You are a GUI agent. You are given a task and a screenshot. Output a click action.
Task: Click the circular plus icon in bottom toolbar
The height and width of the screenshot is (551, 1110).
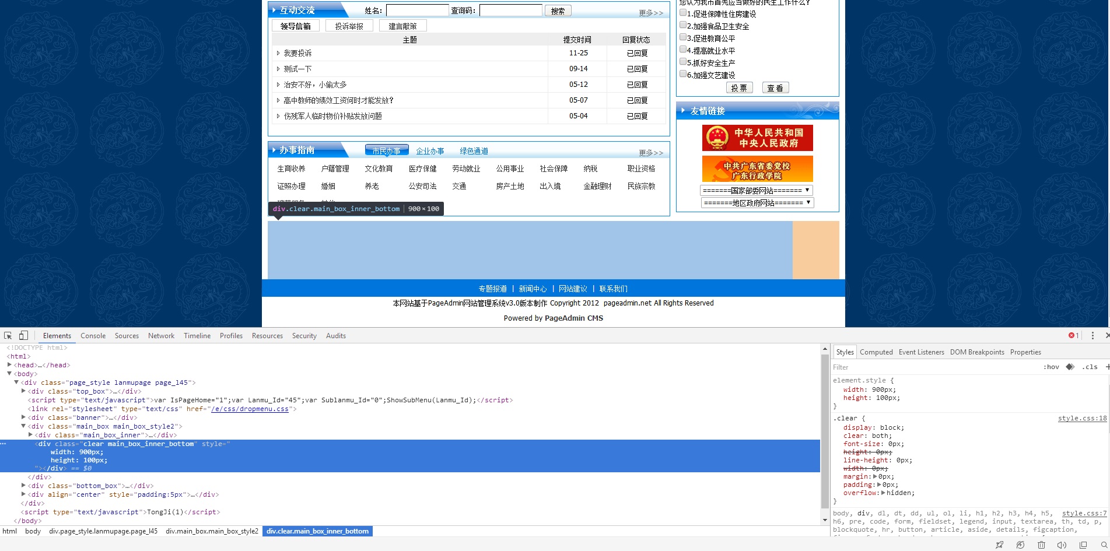1020,545
